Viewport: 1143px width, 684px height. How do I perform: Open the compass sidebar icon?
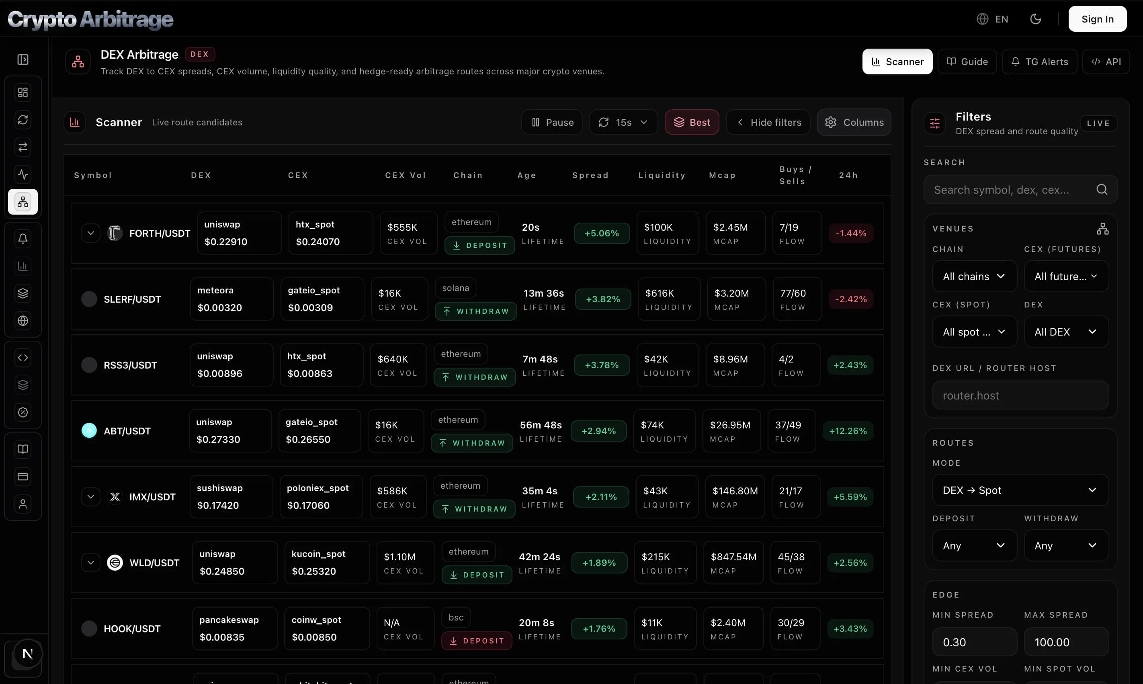click(23, 412)
